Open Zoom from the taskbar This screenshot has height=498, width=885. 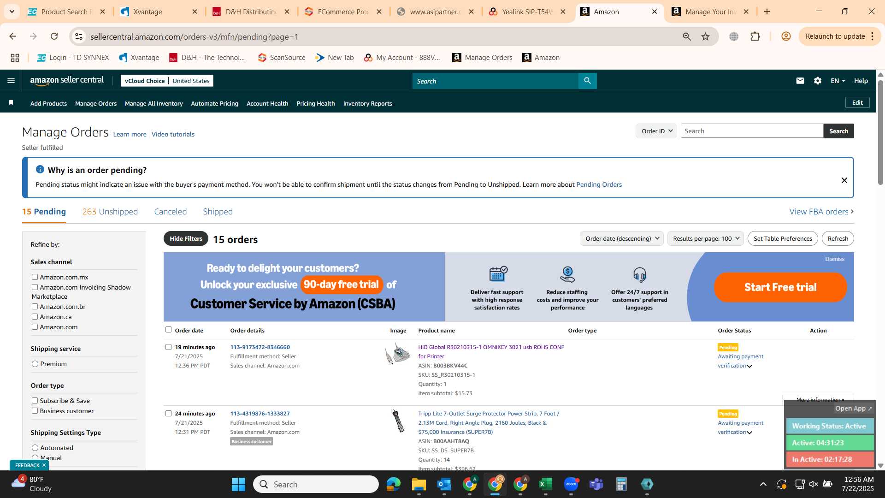click(571, 484)
